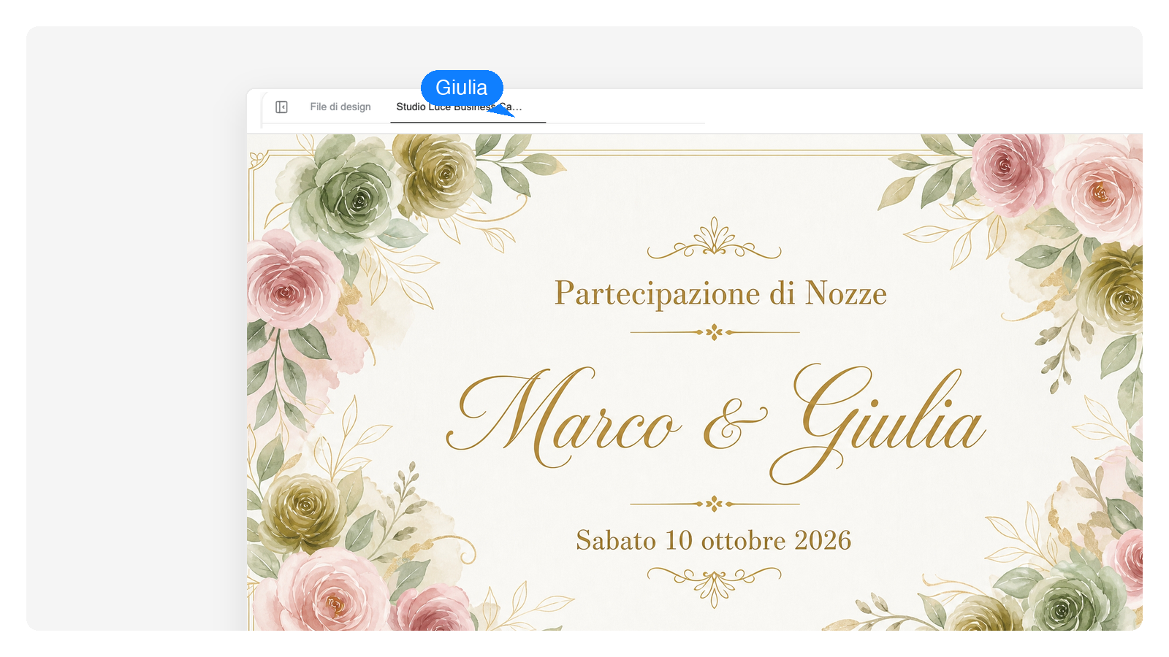Click the Partecipazione di Nozze heading
The height and width of the screenshot is (657, 1169).
(x=720, y=293)
